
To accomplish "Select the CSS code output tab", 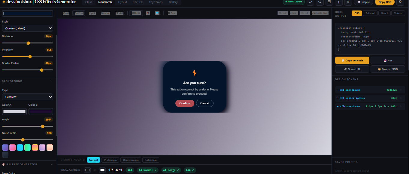I will coord(357,13).
